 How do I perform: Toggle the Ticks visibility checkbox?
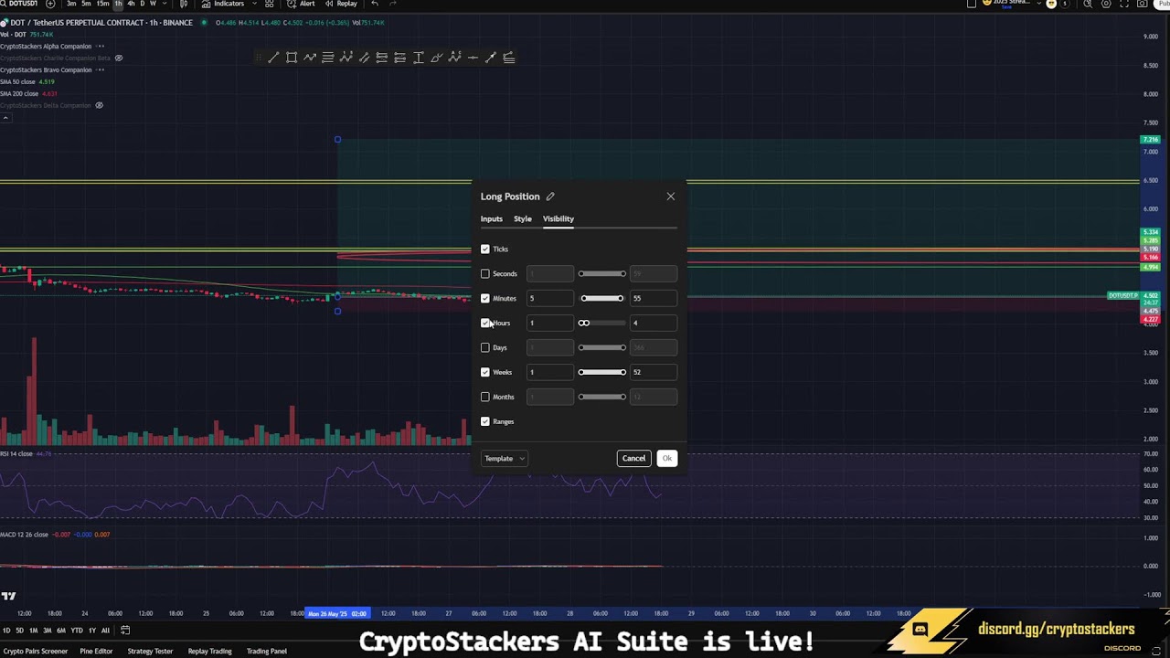click(x=485, y=249)
